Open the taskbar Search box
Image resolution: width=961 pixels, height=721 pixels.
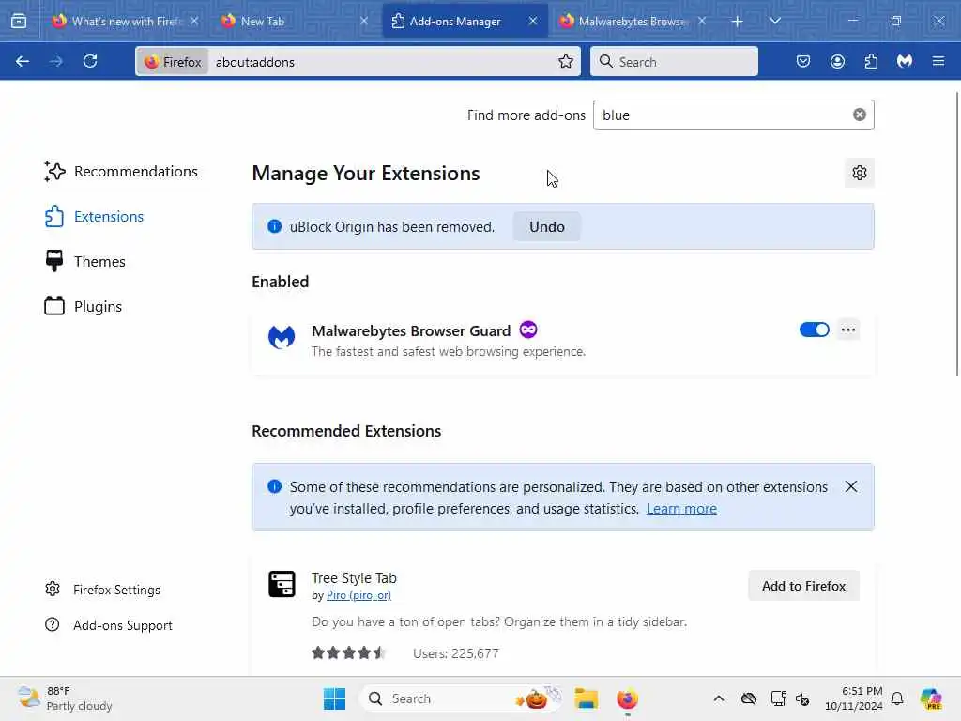coord(461,698)
